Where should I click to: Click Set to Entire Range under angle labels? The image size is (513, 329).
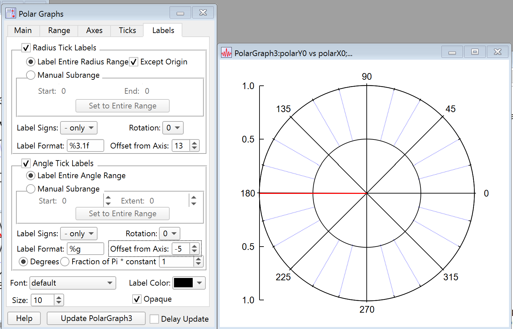pyautogui.click(x=122, y=214)
